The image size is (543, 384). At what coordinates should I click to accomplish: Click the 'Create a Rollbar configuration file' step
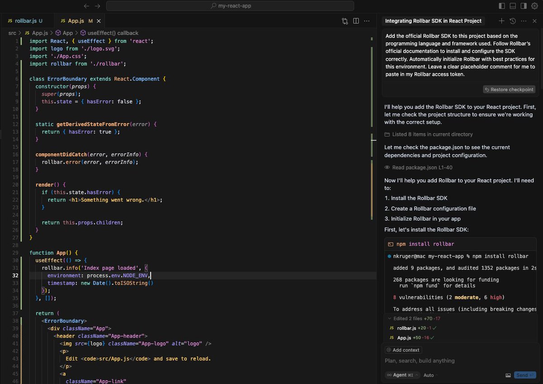433,208
